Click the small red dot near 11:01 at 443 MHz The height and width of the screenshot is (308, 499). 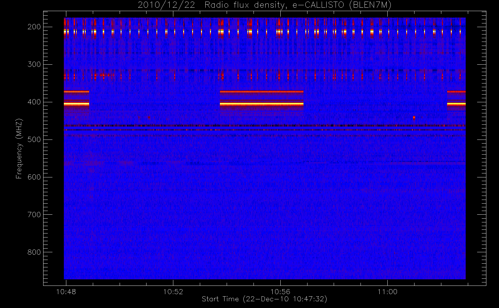(414, 117)
